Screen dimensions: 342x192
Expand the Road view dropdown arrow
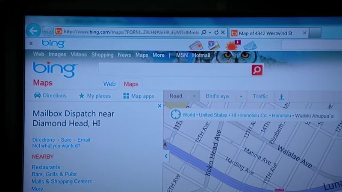point(194,96)
